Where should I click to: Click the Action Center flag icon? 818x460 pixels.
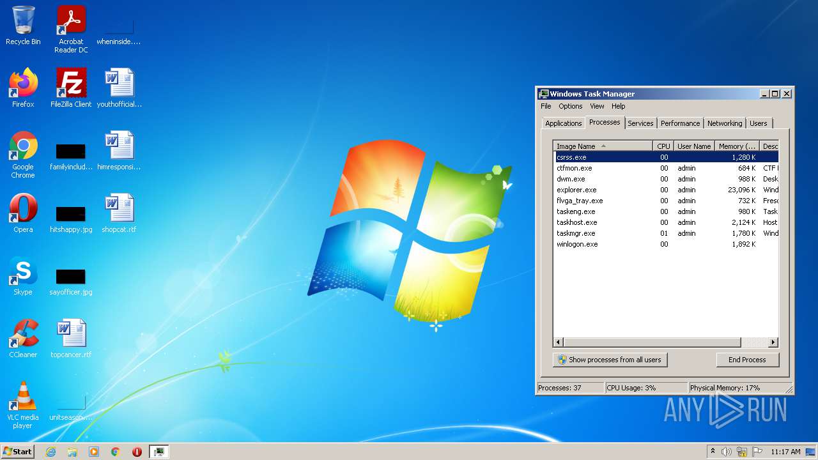pos(757,452)
